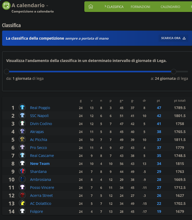This screenshot has height=220, width=192.
Task: Click Ac Picchia striped jersey icon
Action: [x=22, y=139]
